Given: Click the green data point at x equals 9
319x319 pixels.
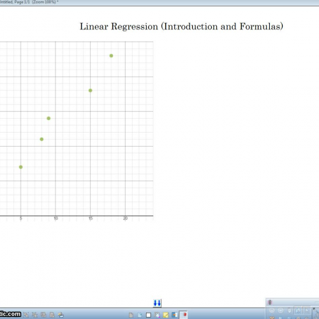Looking at the screenshot, I should click(x=48, y=119).
